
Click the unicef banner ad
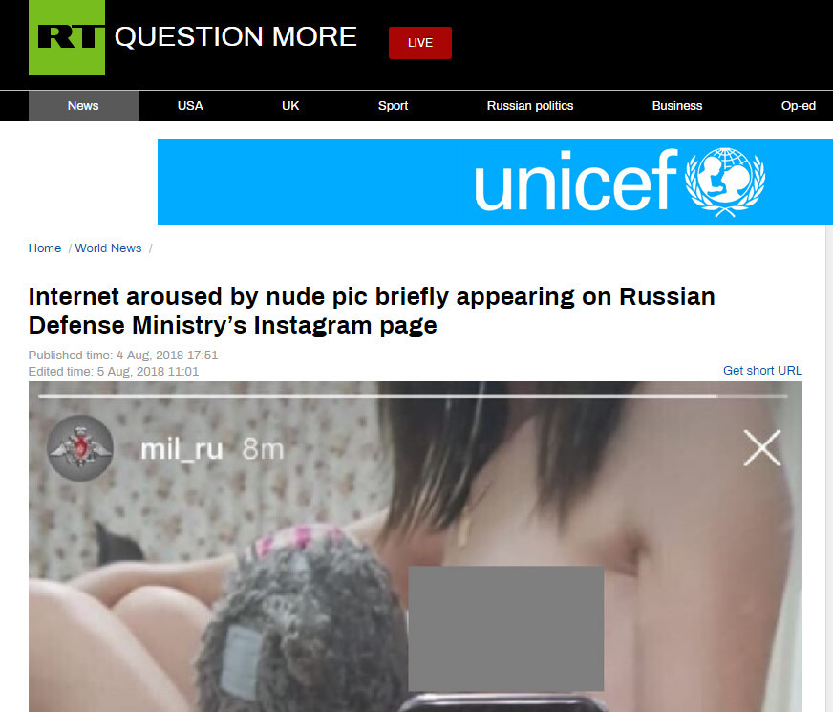(x=495, y=182)
